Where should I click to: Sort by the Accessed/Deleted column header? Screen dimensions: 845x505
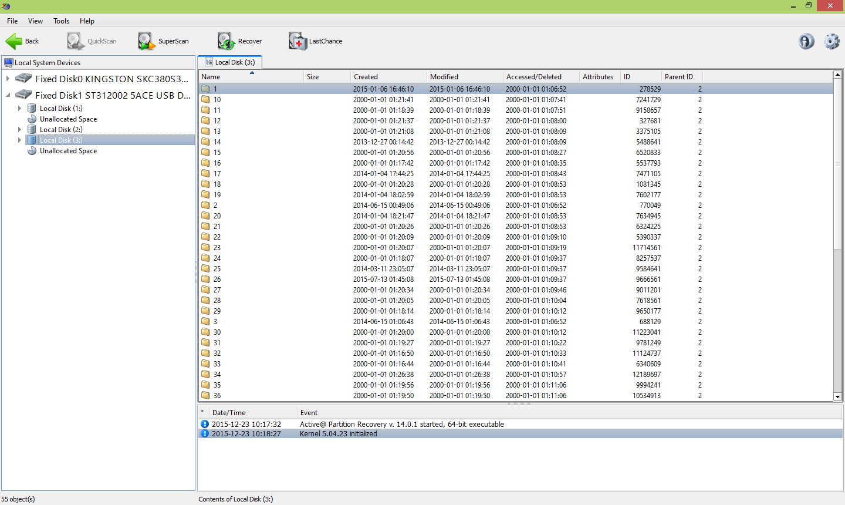(542, 77)
